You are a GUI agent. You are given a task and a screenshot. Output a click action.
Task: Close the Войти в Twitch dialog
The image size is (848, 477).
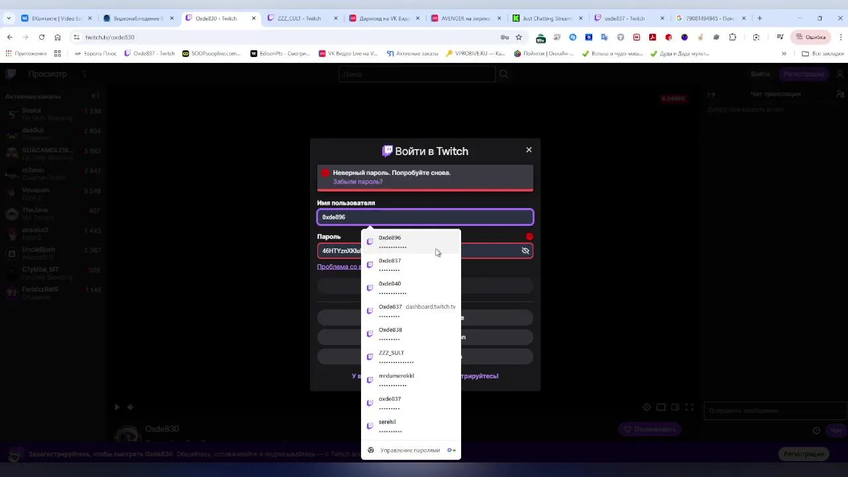click(529, 150)
